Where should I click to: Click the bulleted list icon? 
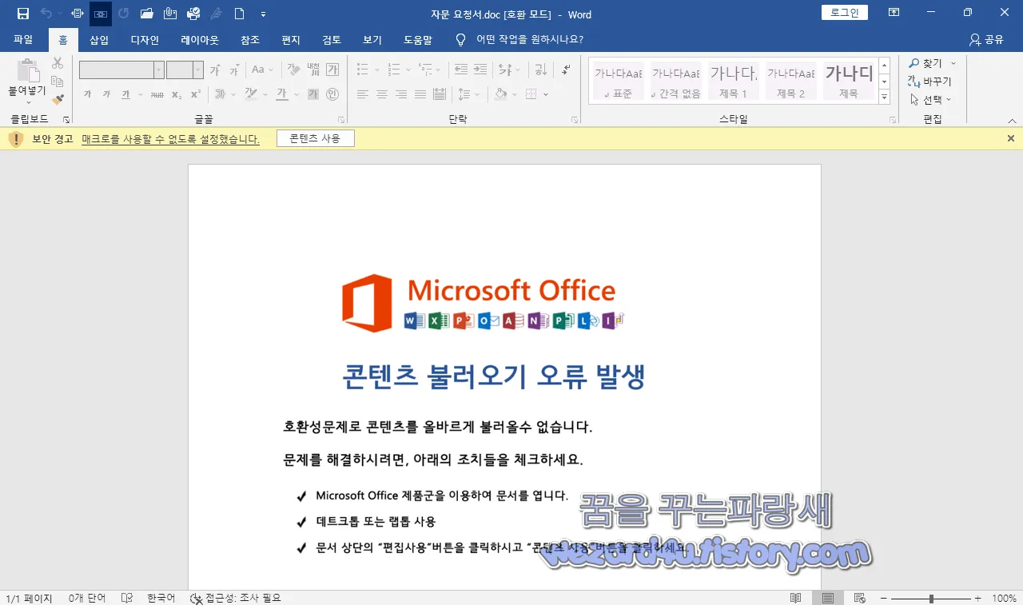[363, 70]
